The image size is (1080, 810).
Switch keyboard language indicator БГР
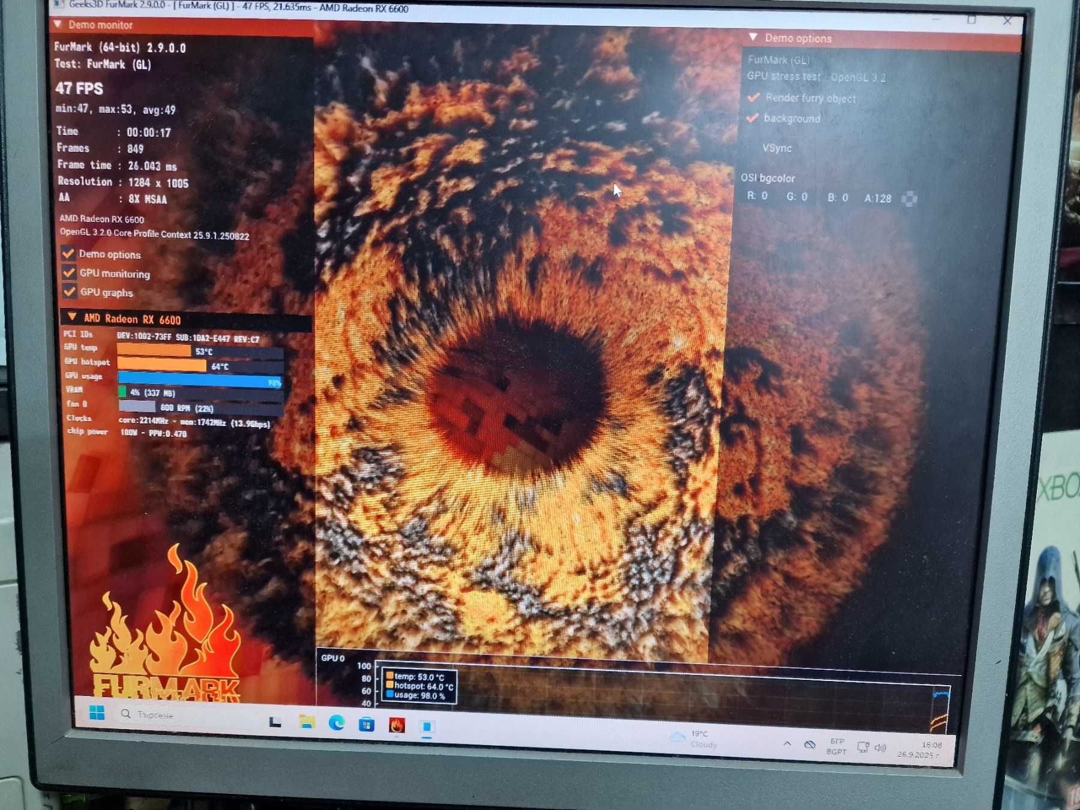coord(836,746)
